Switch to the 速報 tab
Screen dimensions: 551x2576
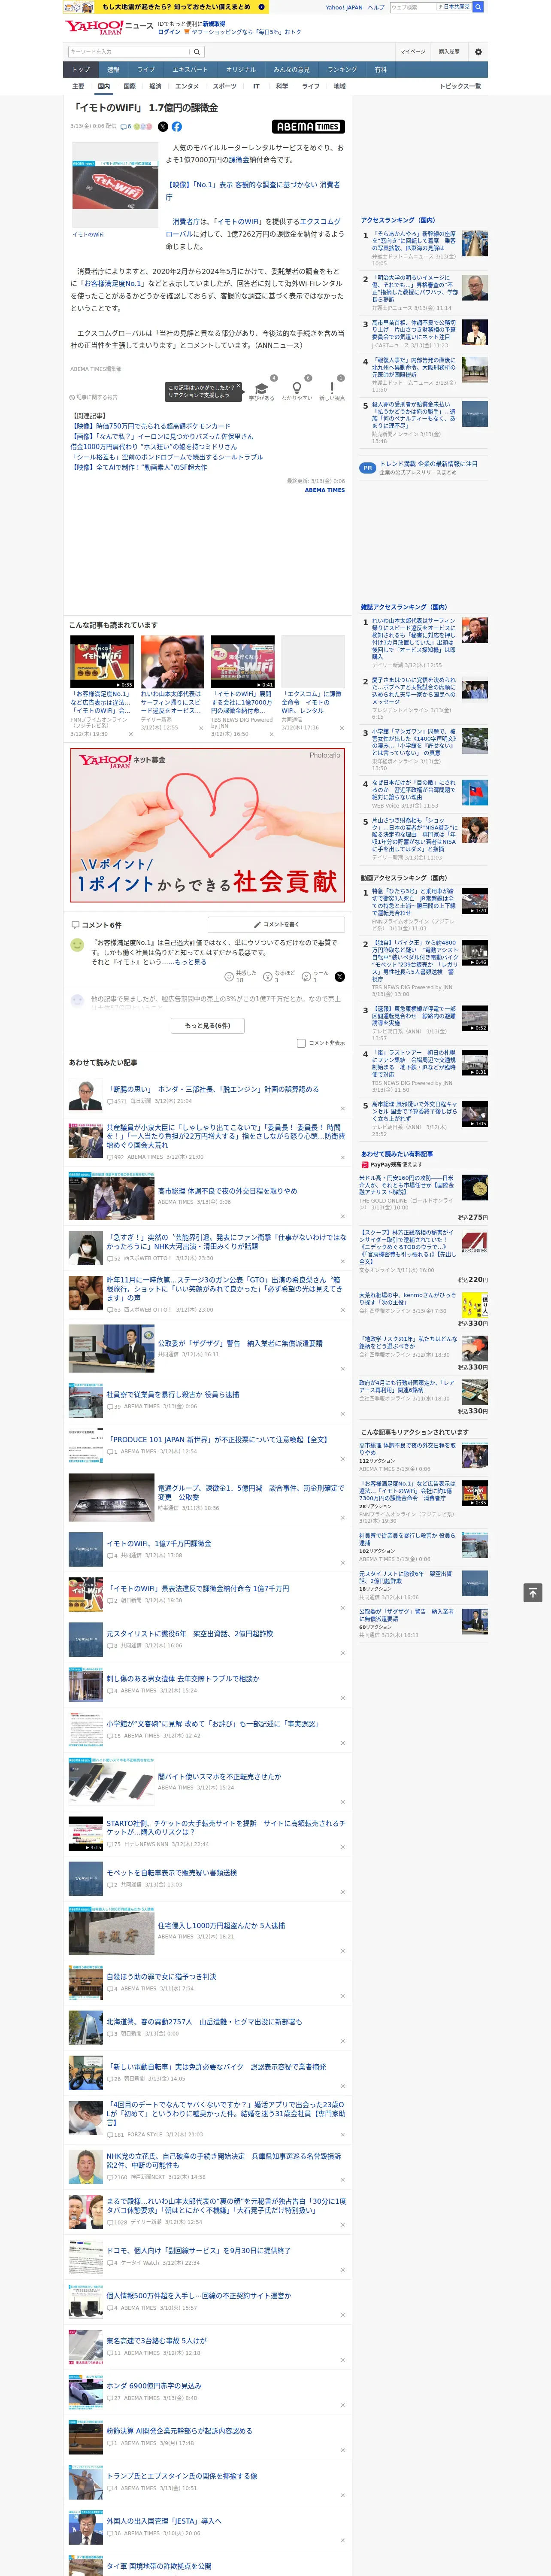(x=113, y=70)
